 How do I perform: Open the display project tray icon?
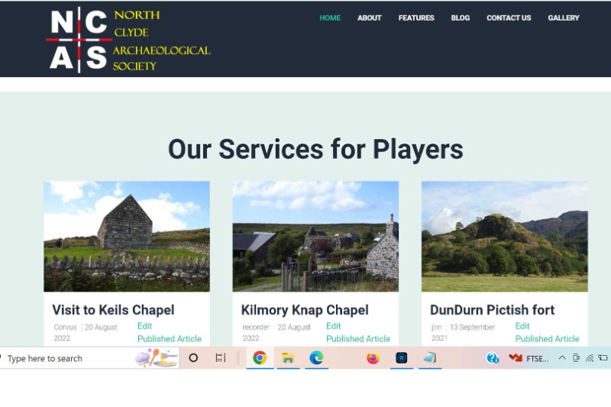[576, 357]
